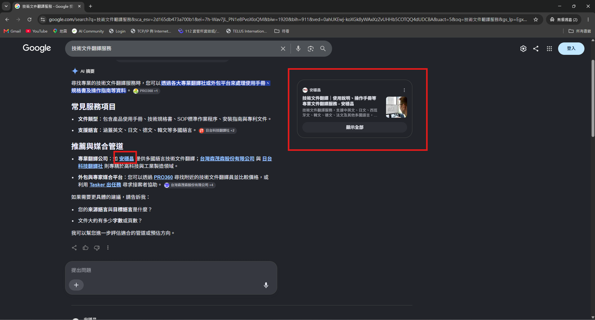Share the search results page

click(536, 49)
